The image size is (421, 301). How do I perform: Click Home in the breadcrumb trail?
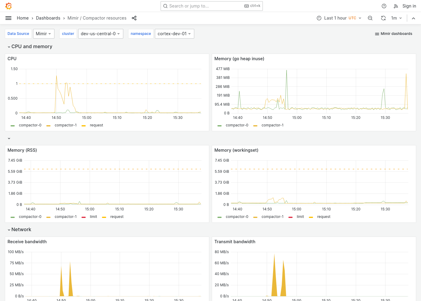click(23, 18)
